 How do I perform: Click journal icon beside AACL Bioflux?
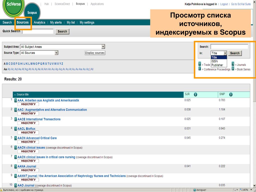coord(15,129)
